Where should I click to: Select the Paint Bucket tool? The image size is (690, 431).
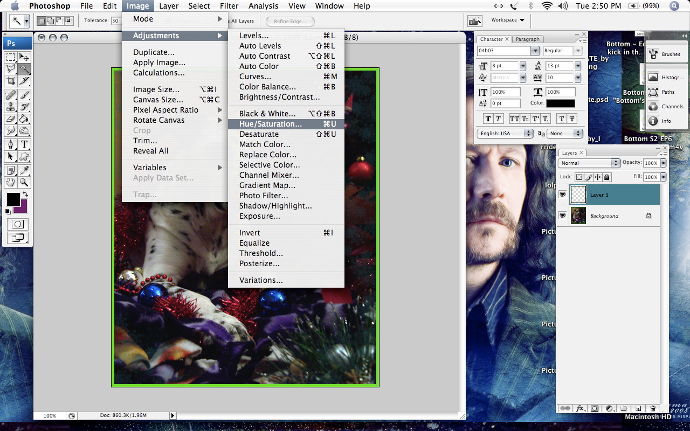(x=24, y=119)
